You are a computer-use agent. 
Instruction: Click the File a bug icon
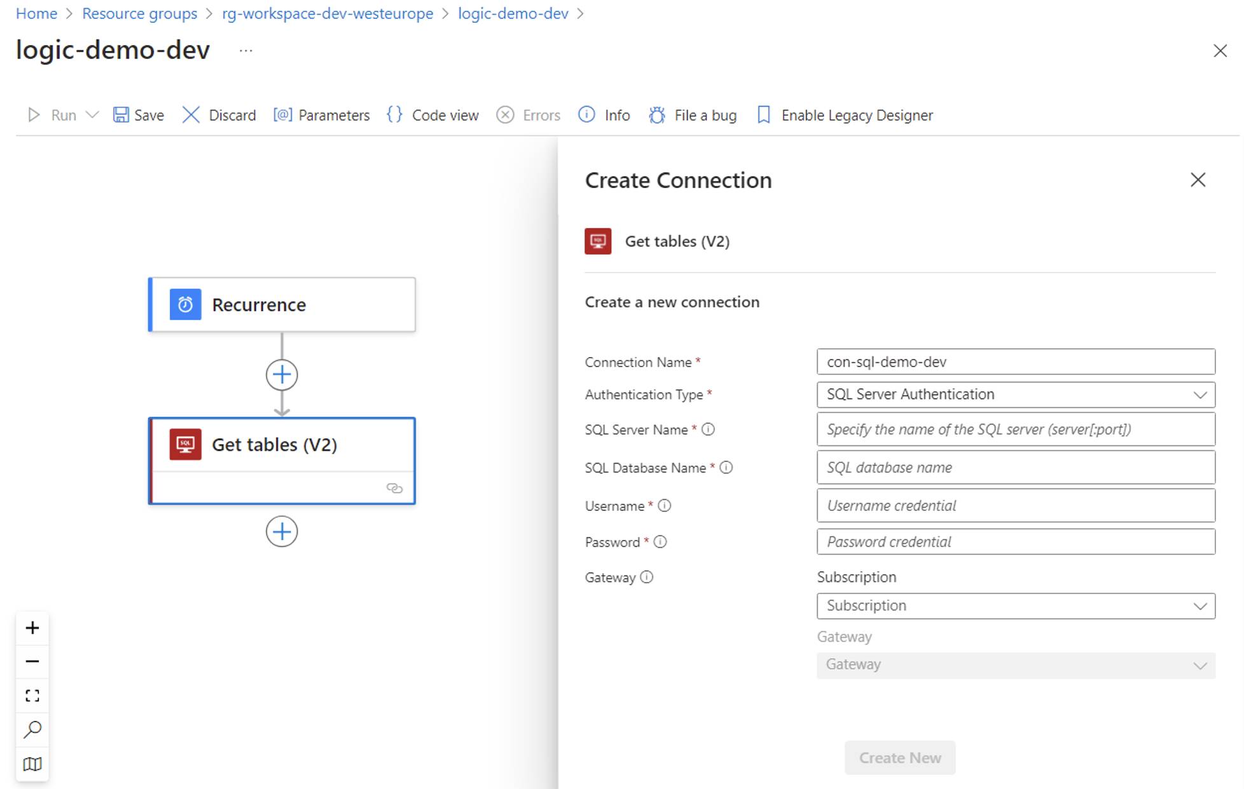coord(657,115)
